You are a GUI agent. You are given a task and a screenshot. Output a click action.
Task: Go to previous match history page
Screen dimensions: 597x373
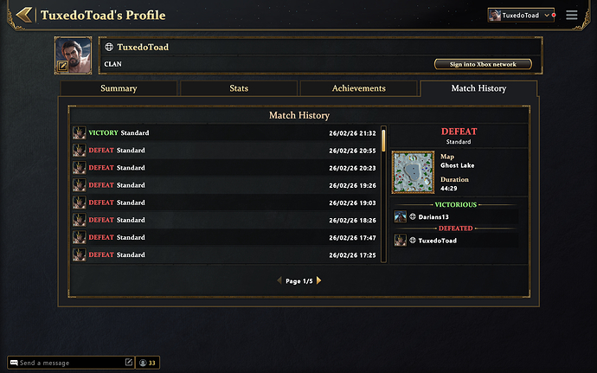click(x=279, y=280)
